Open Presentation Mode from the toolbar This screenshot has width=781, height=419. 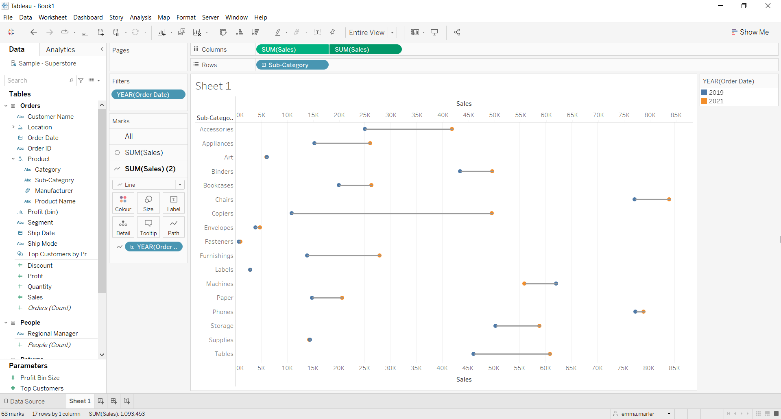[435, 33]
